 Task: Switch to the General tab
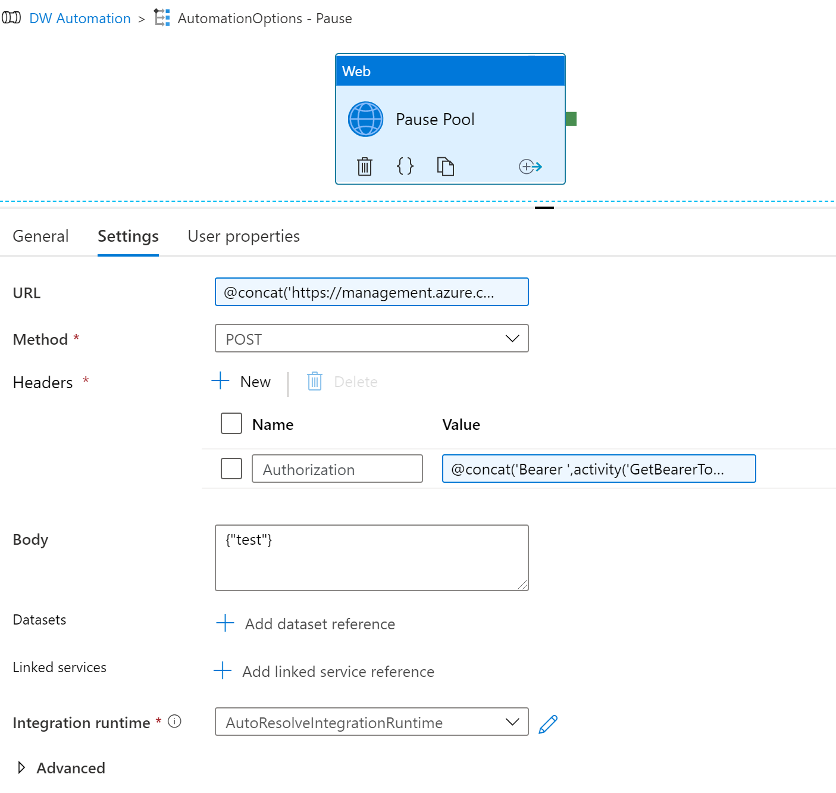tap(40, 236)
